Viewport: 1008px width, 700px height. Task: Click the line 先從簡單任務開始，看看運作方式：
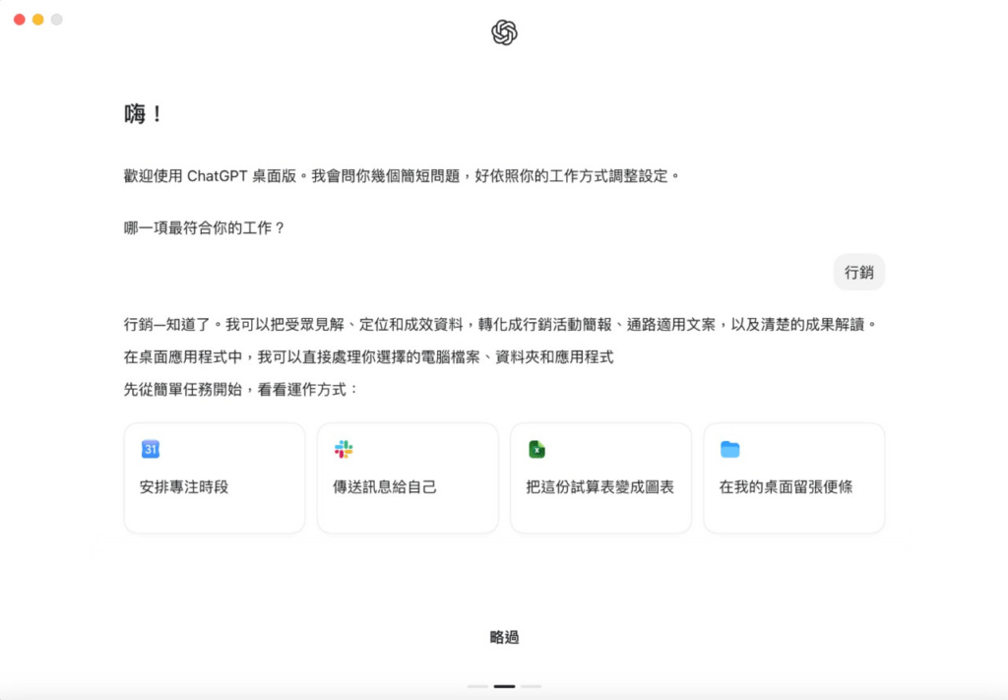tap(242, 390)
